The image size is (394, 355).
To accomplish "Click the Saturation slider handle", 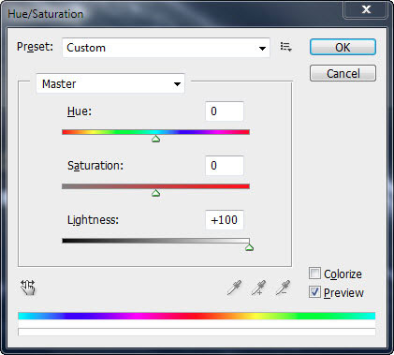I will [x=156, y=193].
